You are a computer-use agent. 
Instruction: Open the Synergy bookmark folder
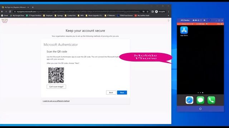tap(59, 16)
